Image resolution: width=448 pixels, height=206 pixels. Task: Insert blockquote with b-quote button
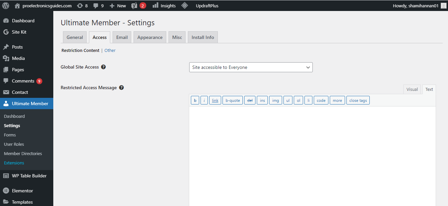coord(232,100)
